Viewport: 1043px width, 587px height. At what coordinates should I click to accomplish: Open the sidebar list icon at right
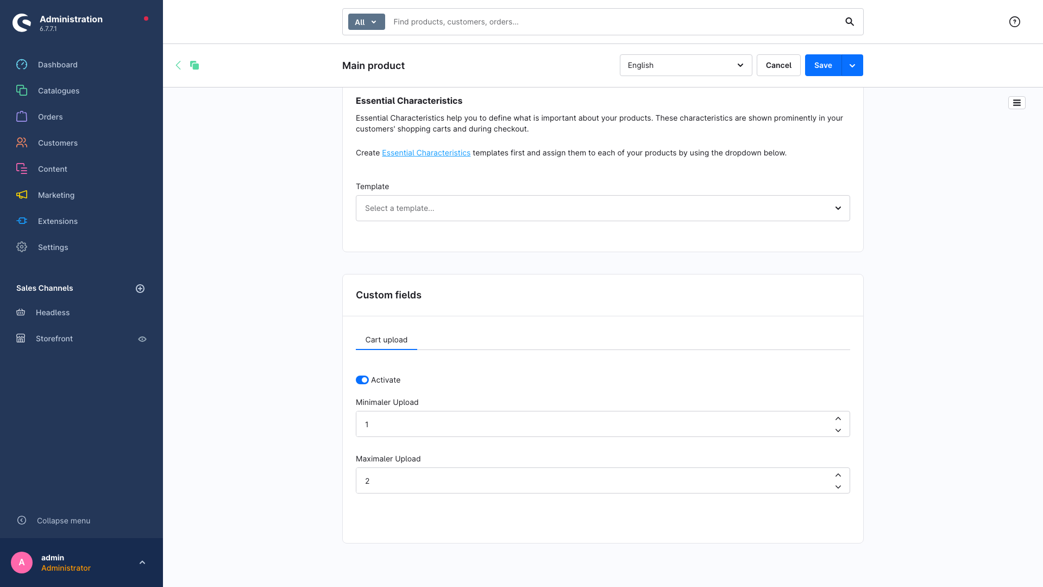point(1016,103)
